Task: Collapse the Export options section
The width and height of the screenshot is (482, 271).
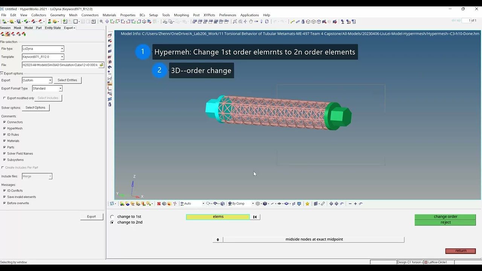Action: (x=2, y=73)
